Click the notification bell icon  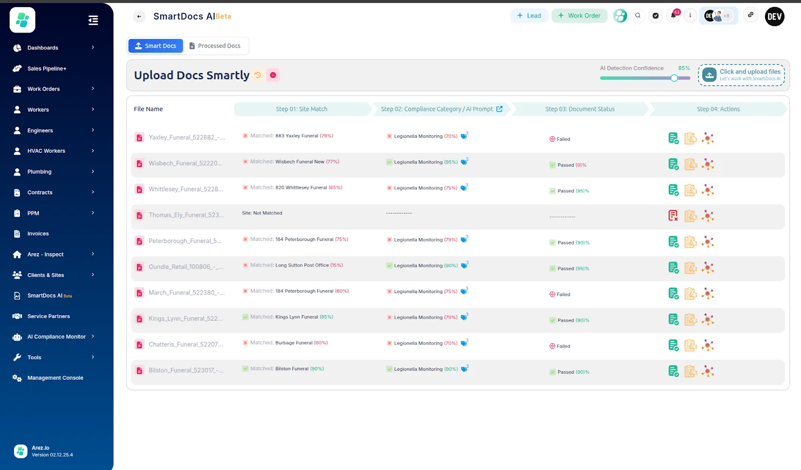pos(673,16)
